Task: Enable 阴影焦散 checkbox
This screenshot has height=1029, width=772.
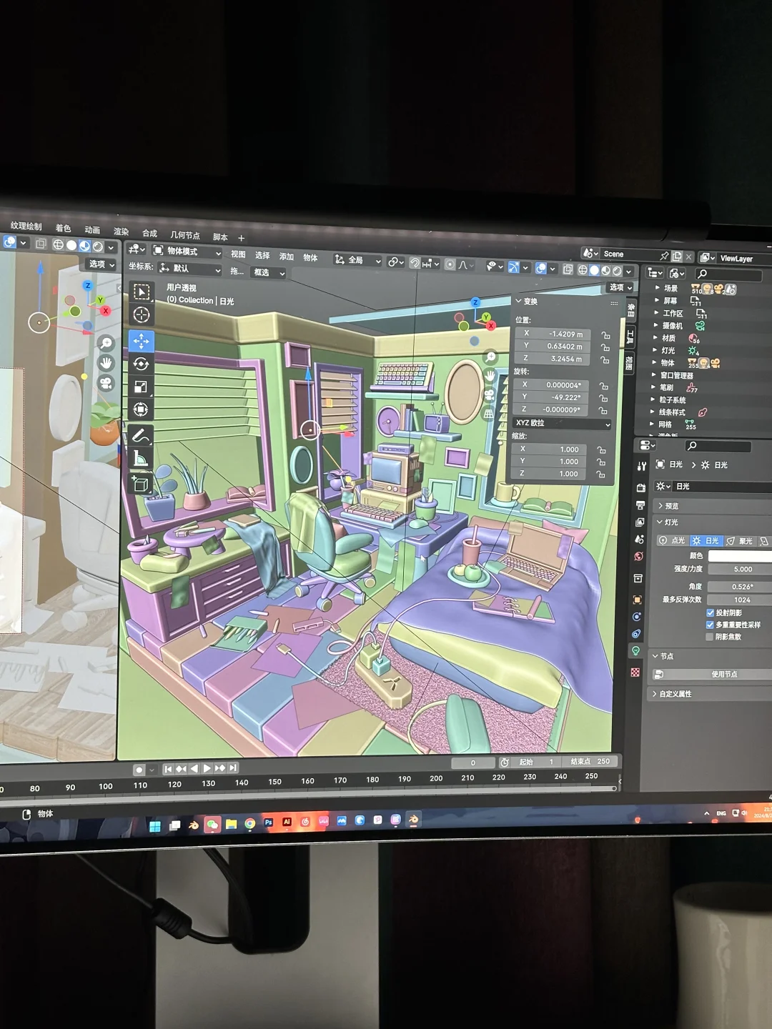Action: pyautogui.click(x=710, y=637)
